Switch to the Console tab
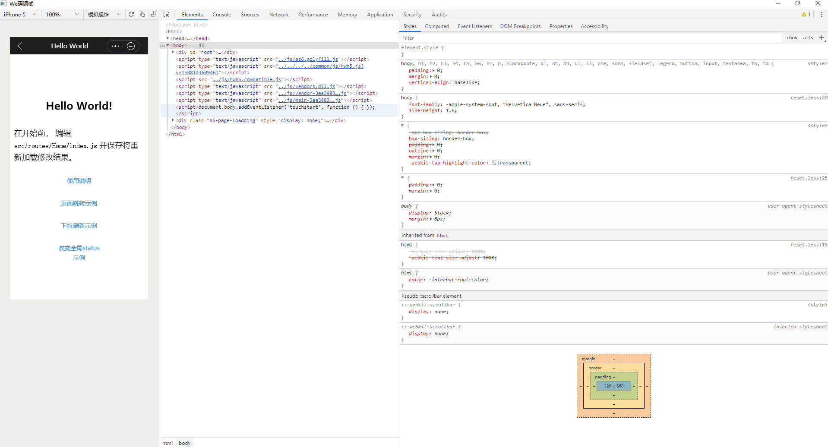Screen dimensions: 828x447 pos(221,14)
